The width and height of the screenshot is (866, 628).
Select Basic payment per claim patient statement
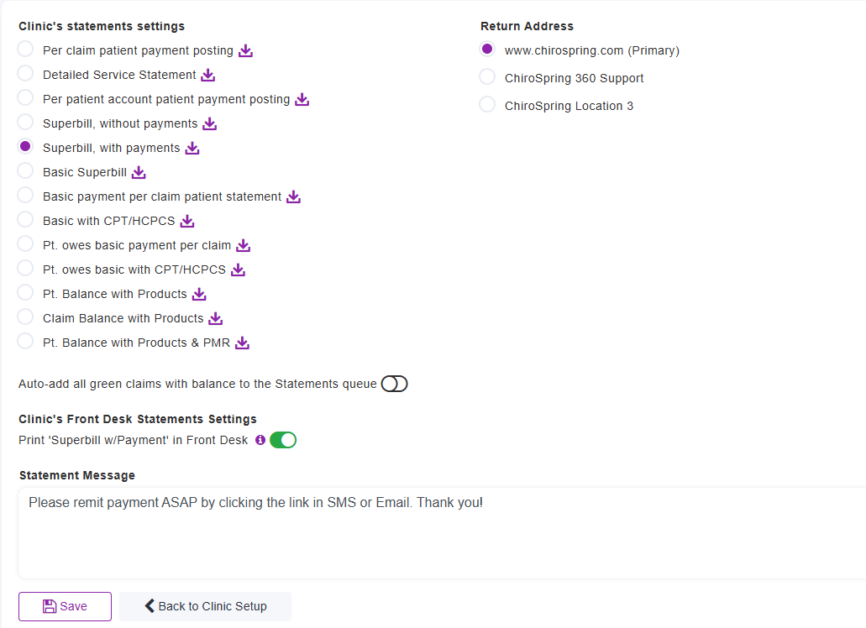click(x=26, y=196)
